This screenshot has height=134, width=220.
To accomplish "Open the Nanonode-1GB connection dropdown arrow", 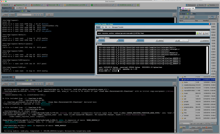I will (x=62, y=5).
